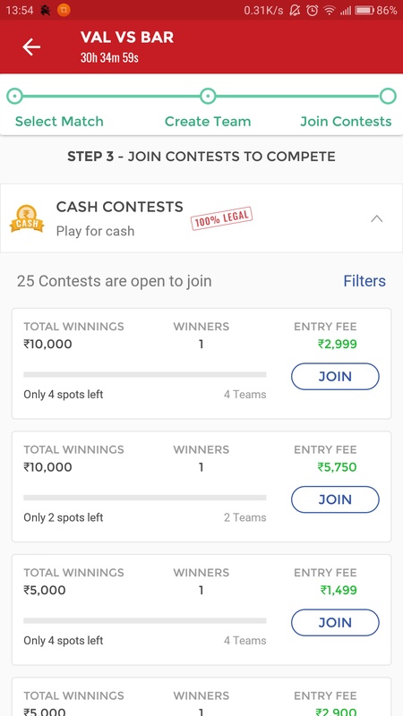Click the alarm clock status icon
Viewport: 403px width, 716px height.
pyautogui.click(x=313, y=10)
